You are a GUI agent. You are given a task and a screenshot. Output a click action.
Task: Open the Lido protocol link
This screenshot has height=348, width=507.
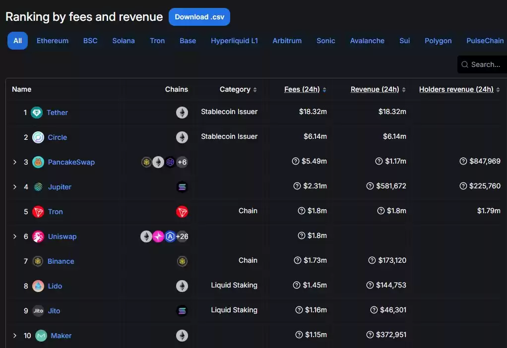click(x=55, y=286)
